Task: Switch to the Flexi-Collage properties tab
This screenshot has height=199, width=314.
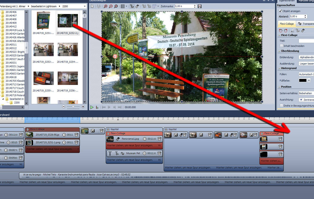Action: point(287,24)
